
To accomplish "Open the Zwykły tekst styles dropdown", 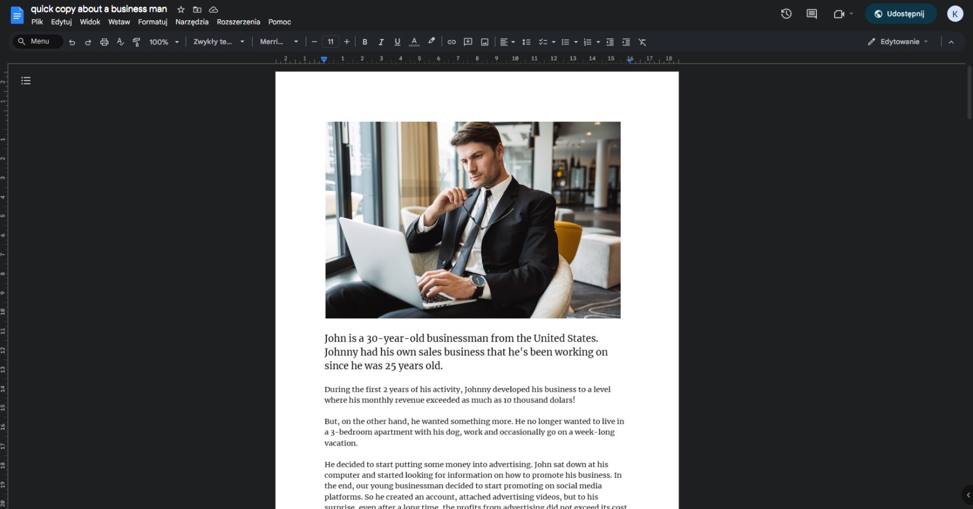I will coord(218,42).
